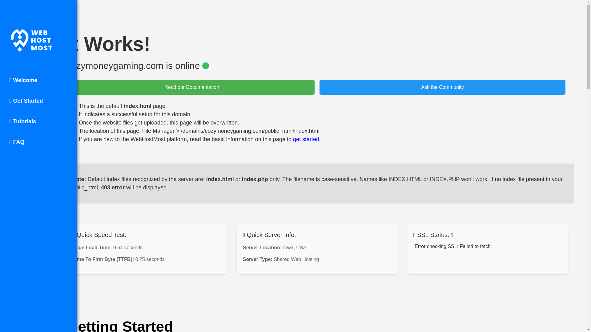This screenshot has height=332, width=591.
Task: Click the WebHostMost logo
Action: 32,40
